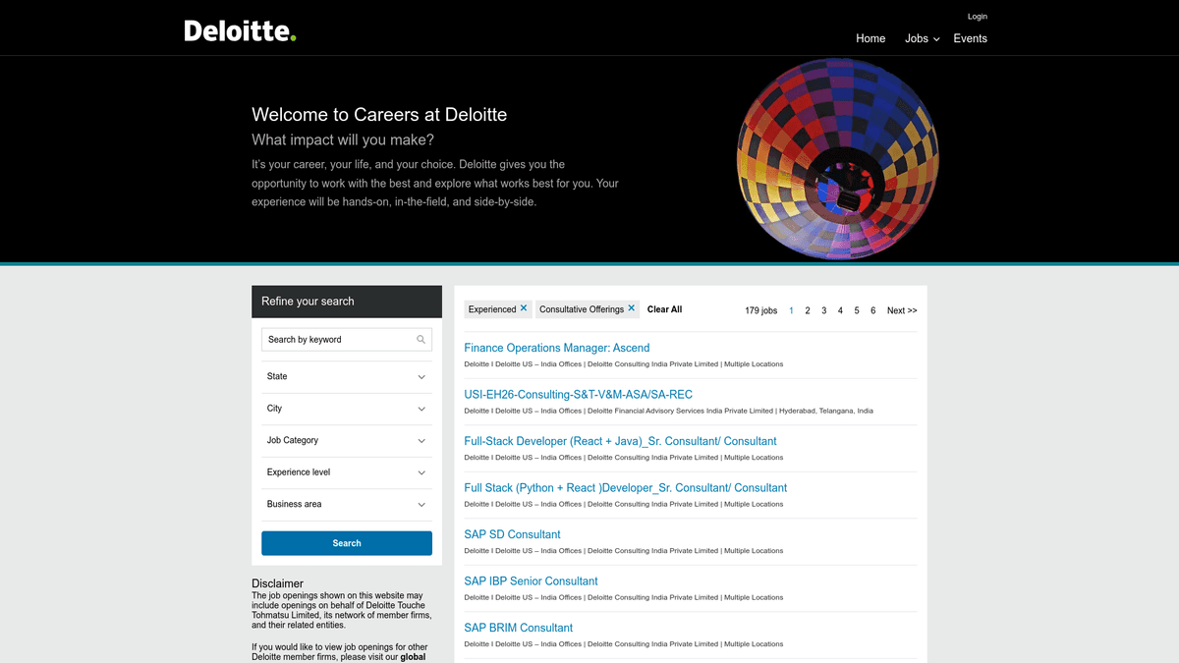Click the 'Refine your search' header
The height and width of the screenshot is (663, 1179).
pyautogui.click(x=347, y=302)
